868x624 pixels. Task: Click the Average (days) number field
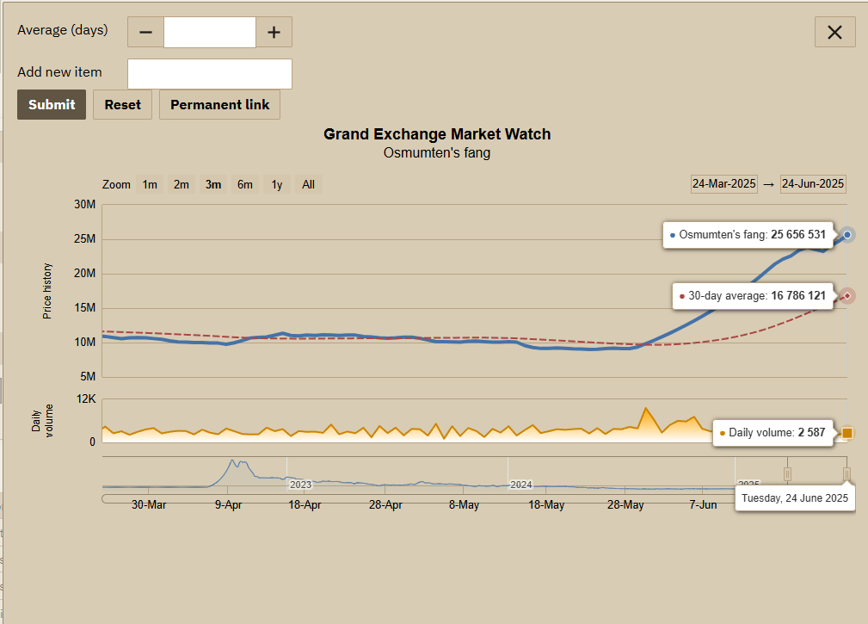point(210,32)
